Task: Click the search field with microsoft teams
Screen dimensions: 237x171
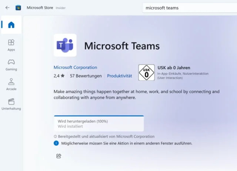Action: 190,8
